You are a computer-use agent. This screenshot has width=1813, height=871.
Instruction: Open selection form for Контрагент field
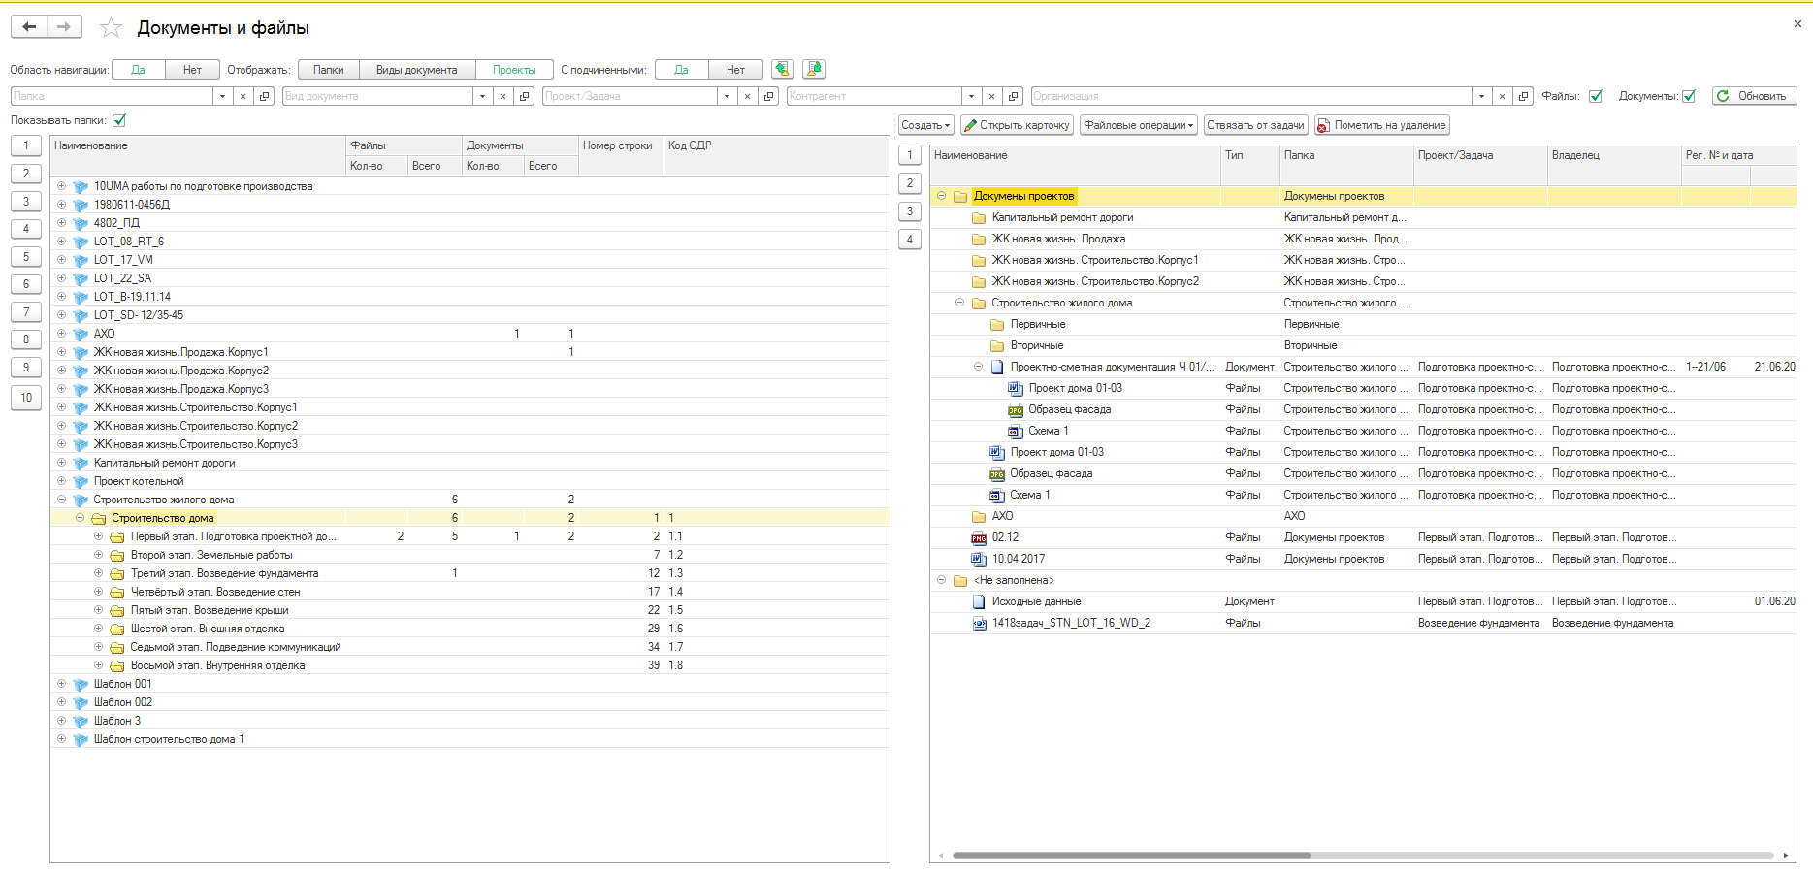coord(1013,96)
